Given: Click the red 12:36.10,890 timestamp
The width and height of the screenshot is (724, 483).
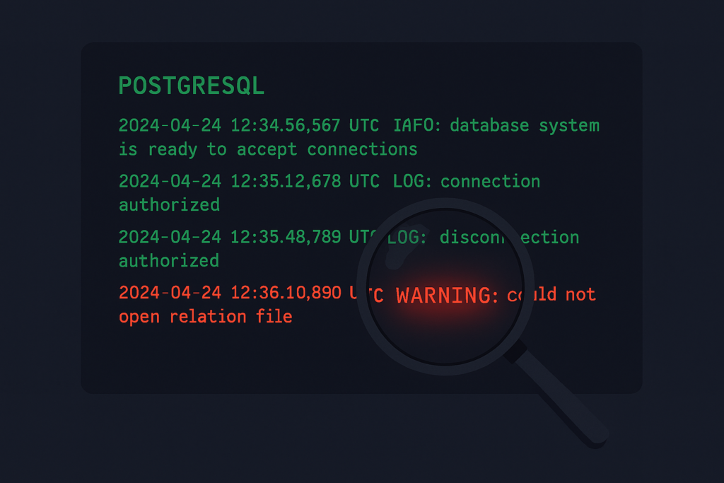Looking at the screenshot, I should click(x=286, y=293).
